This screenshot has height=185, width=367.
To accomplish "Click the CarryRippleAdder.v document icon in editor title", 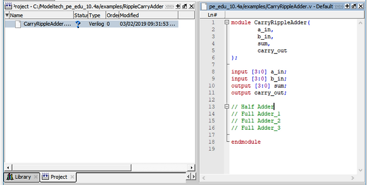I will [204, 7].
